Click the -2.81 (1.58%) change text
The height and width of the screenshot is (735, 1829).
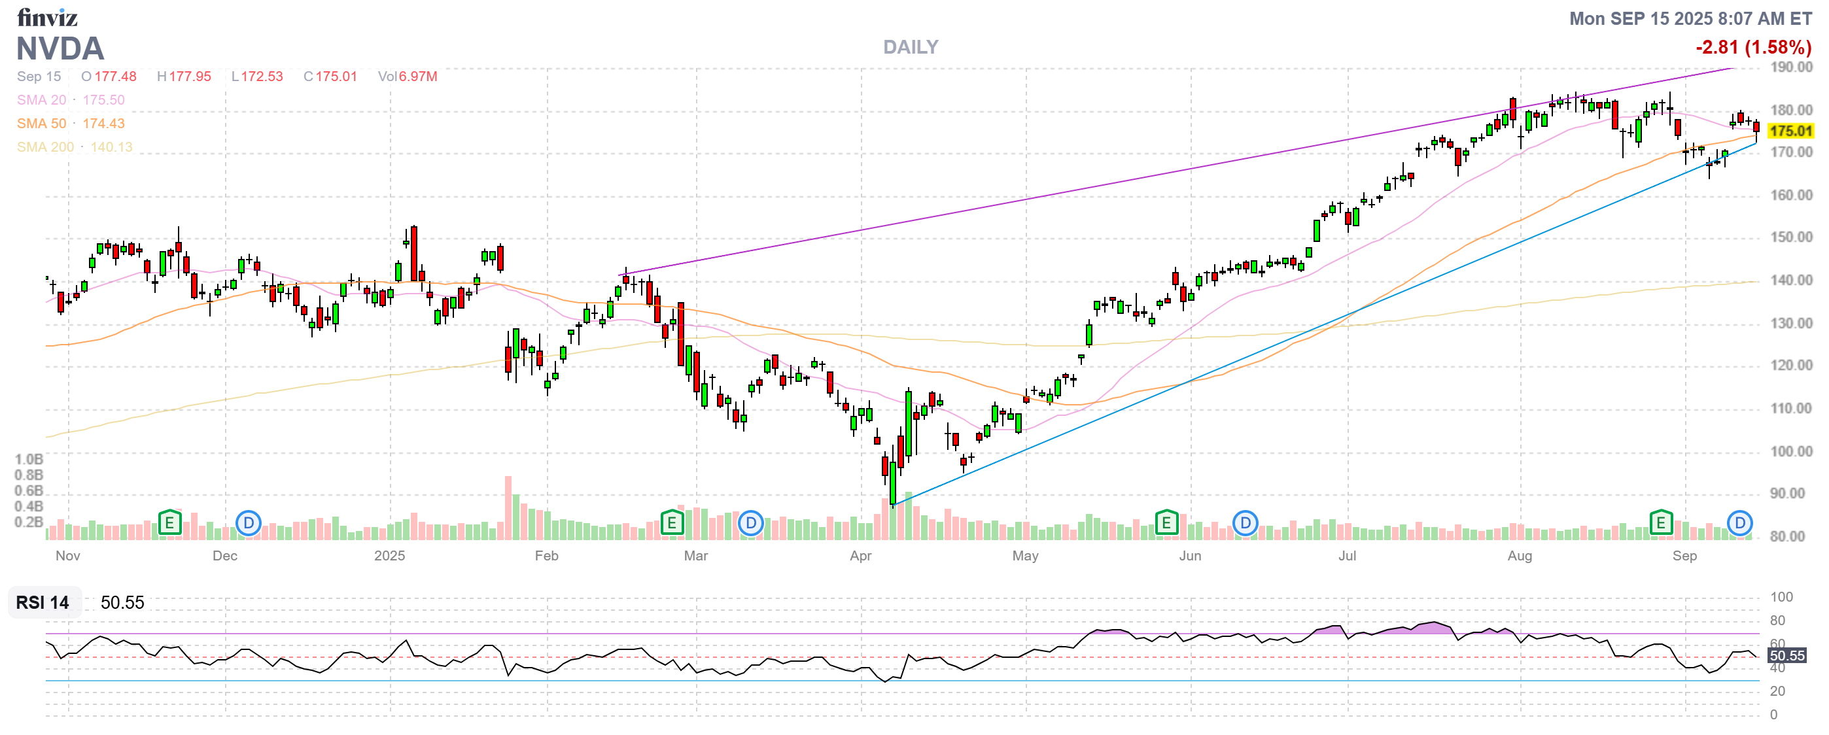1753,48
